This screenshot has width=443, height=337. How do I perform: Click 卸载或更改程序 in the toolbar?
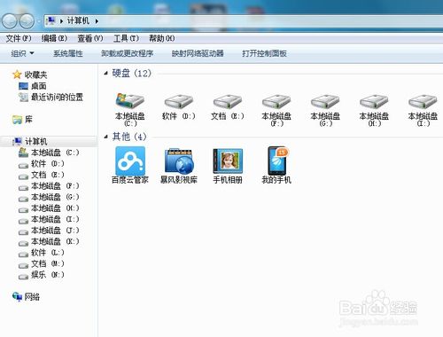pos(128,53)
